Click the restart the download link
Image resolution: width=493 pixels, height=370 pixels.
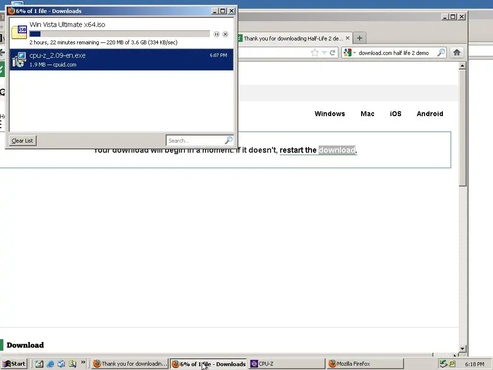318,150
